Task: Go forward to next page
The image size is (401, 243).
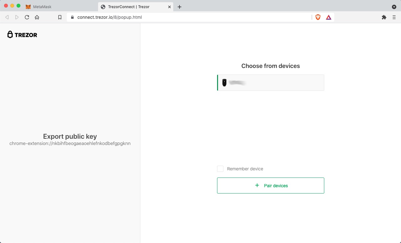Action: (x=17, y=17)
